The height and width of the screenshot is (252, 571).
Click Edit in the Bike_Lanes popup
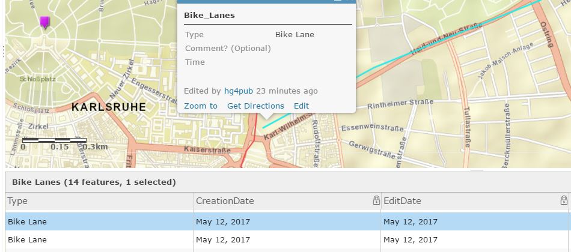301,106
